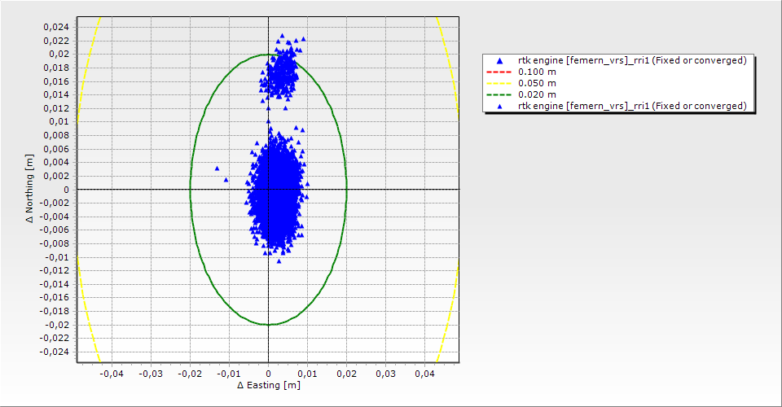
Task: Click the green dashed line sample in the legend
Action: point(499,94)
